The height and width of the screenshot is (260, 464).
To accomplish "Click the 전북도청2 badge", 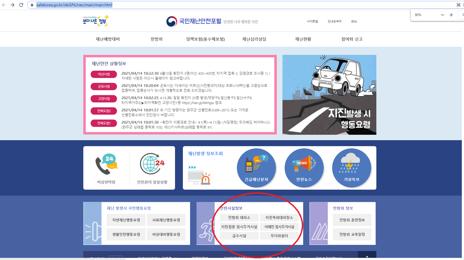I will (104, 111).
